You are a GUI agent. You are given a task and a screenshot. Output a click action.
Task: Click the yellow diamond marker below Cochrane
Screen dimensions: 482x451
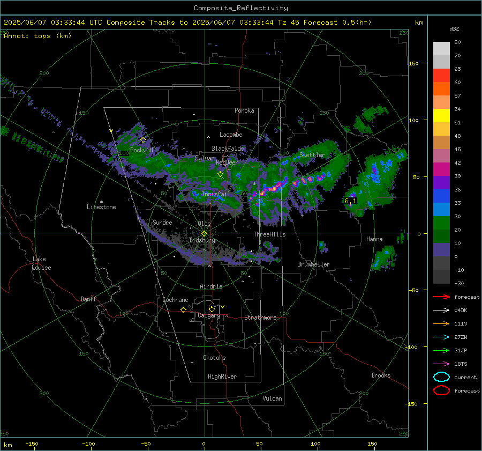pyautogui.click(x=183, y=309)
